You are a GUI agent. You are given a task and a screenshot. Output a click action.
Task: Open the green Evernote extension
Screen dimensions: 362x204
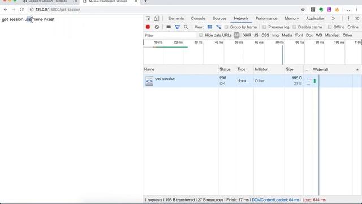pyautogui.click(x=321, y=10)
